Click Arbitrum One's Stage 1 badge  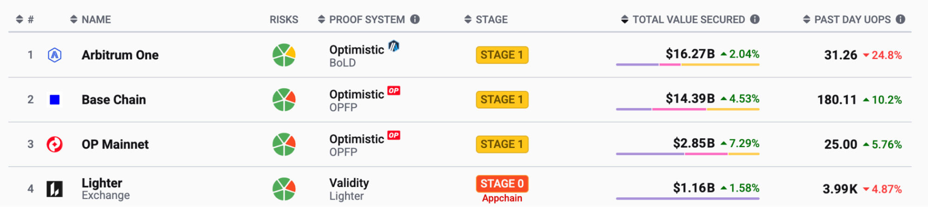[x=502, y=55]
